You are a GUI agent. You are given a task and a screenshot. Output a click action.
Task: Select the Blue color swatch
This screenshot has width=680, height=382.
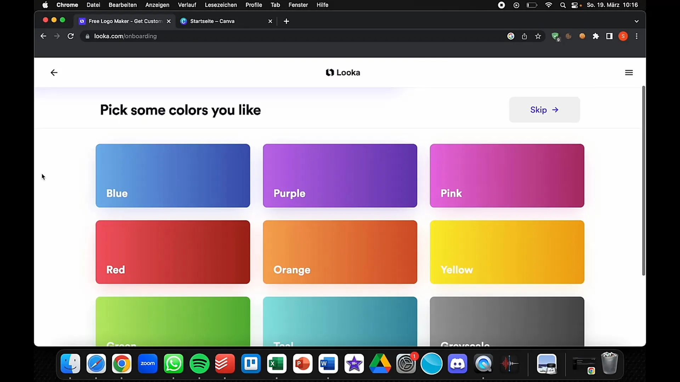pos(173,175)
